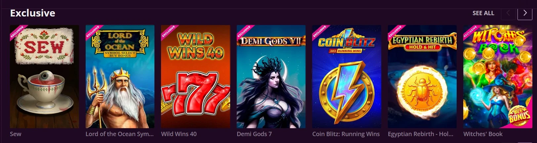This screenshot has height=143, width=537.
Task: Click the 'Egyptian Rebirth - Hol...' title
Action: 421,134
